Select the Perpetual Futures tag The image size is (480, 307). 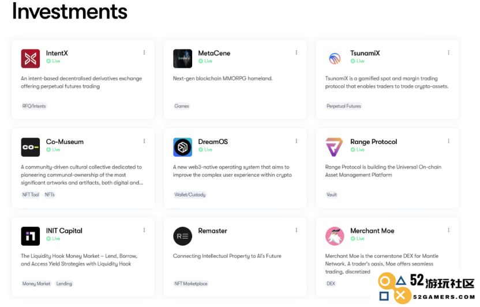[344, 106]
